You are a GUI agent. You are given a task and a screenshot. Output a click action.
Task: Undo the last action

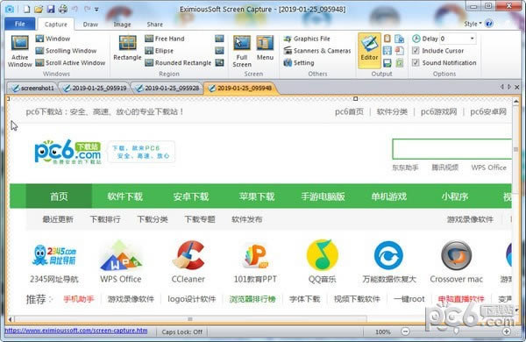coord(75,9)
